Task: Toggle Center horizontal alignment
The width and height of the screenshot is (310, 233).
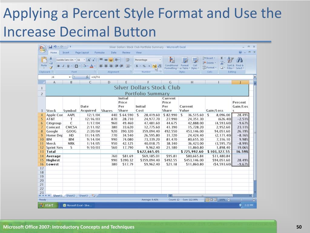Action: click(106, 66)
